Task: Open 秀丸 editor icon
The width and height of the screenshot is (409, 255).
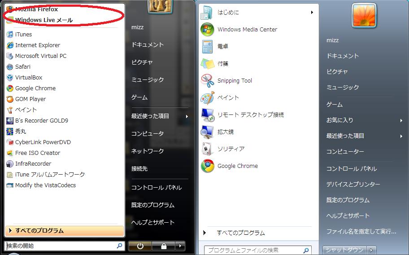Action: point(10,131)
